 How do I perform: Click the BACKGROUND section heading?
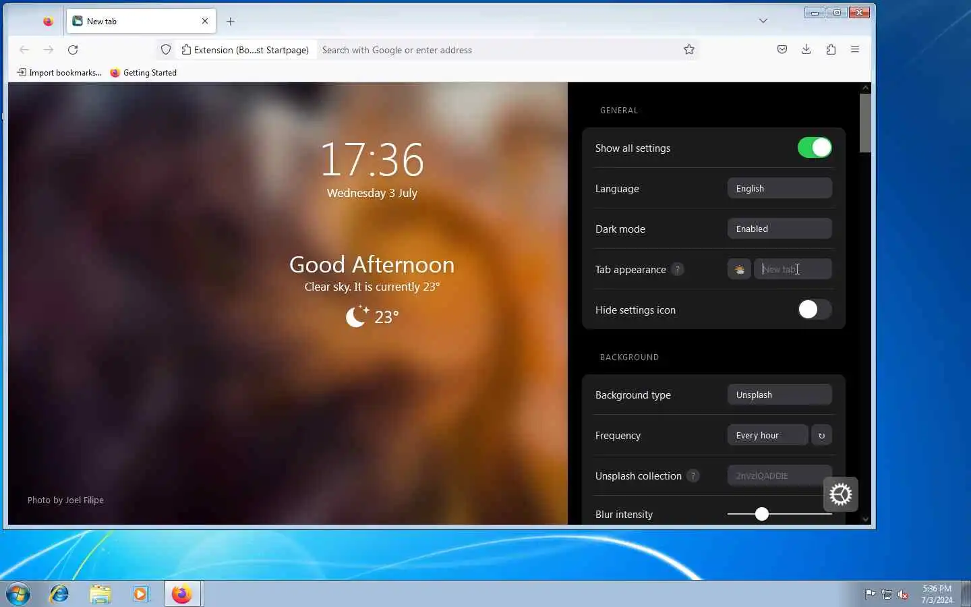pyautogui.click(x=629, y=357)
